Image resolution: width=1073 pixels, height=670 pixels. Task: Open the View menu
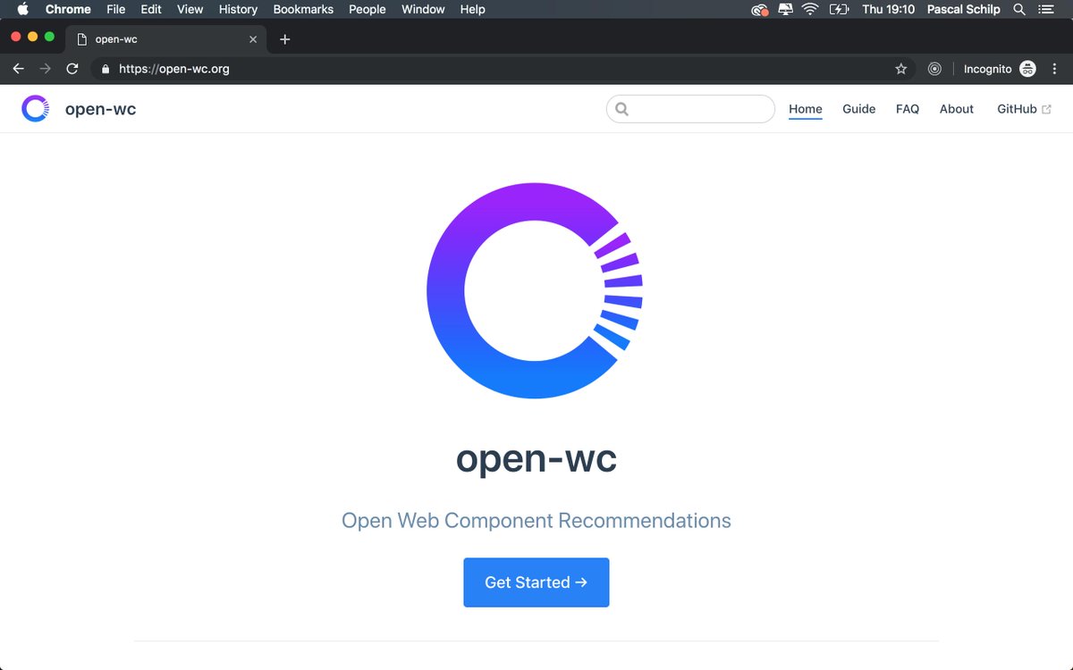(x=190, y=9)
